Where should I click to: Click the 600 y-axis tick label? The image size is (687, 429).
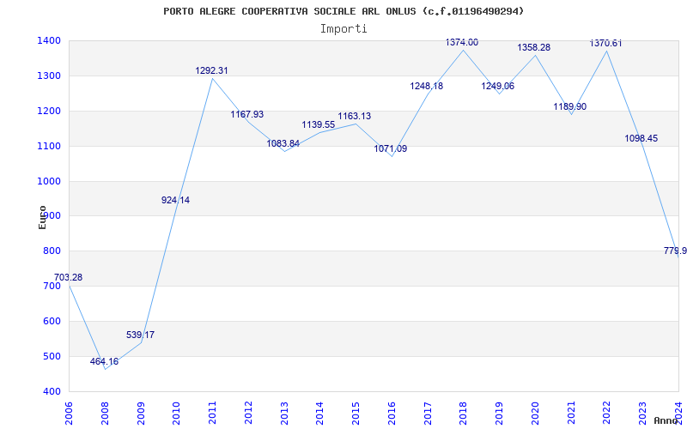coord(54,321)
